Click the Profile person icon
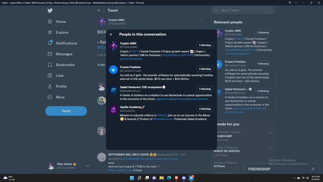 point(50,86)
